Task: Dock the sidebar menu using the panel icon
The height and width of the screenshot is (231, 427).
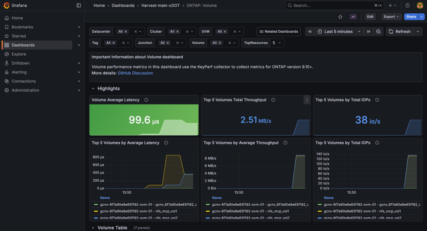Action: point(79,6)
